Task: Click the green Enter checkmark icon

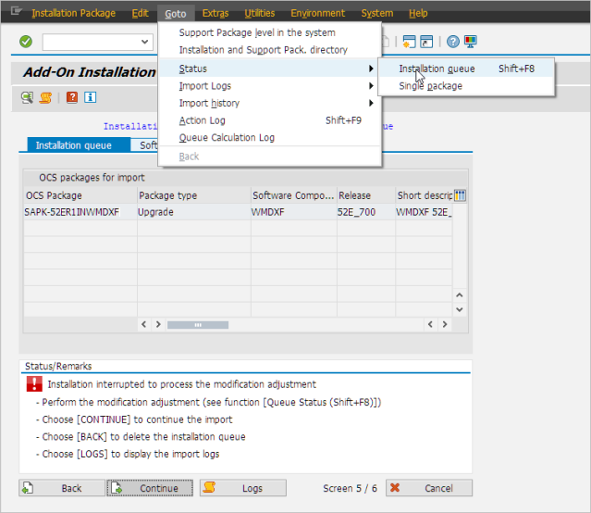Action: tap(26, 42)
